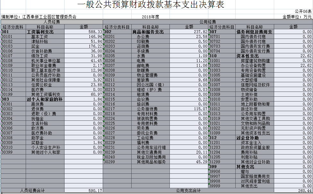Click the 115.07 amount cell
The height and width of the screenshot is (194, 313).
189,109
